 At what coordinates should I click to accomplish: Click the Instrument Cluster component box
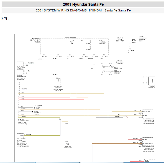pyautogui.click(x=20, y=64)
